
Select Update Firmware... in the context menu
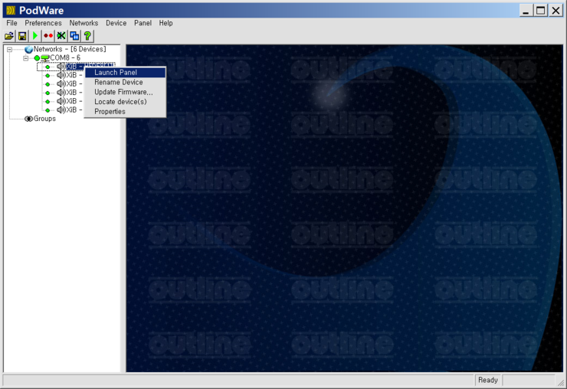click(x=125, y=92)
